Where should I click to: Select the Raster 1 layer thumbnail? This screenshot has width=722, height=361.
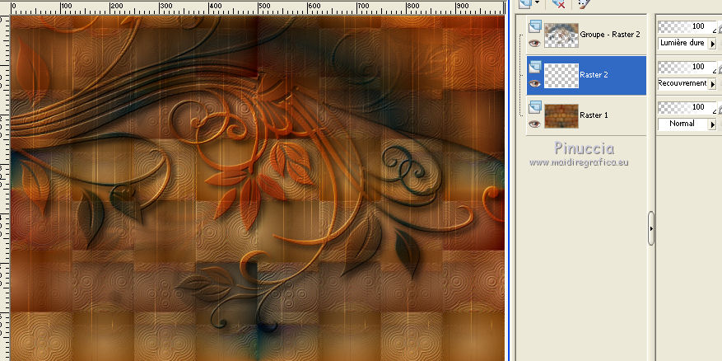coord(561,115)
